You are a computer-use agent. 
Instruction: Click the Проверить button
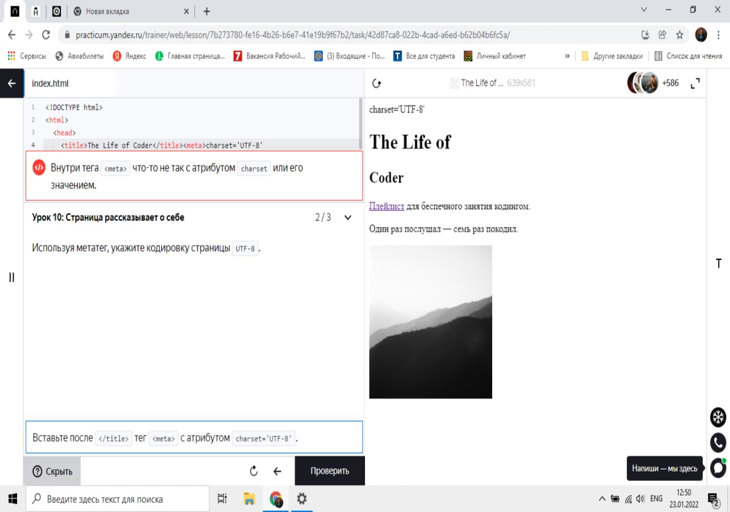click(330, 471)
